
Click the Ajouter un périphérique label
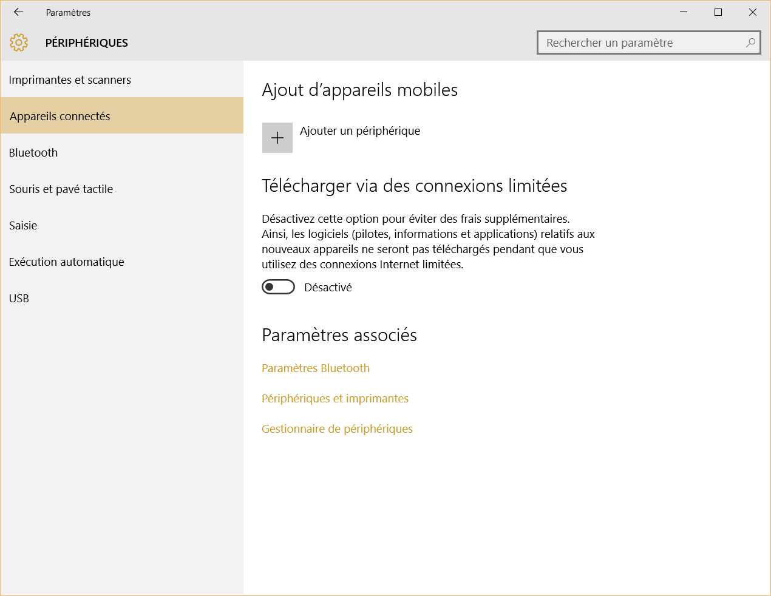(x=359, y=131)
